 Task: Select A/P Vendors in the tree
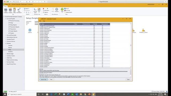point(11,33)
